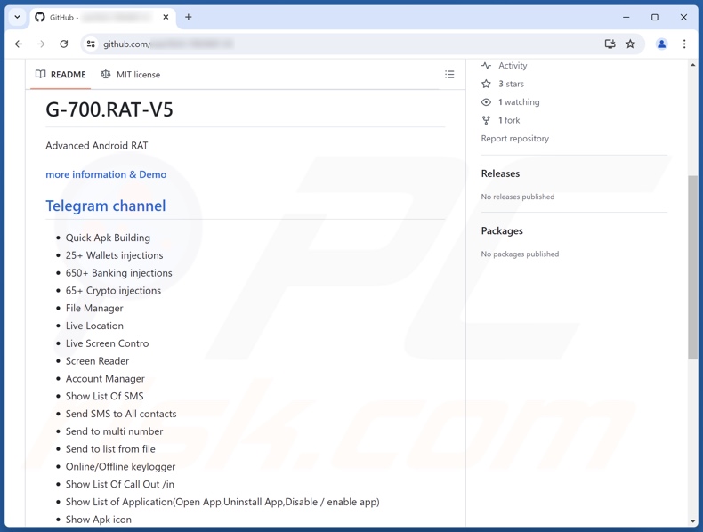
Task: Close the GitHub tab
Action: 166,17
